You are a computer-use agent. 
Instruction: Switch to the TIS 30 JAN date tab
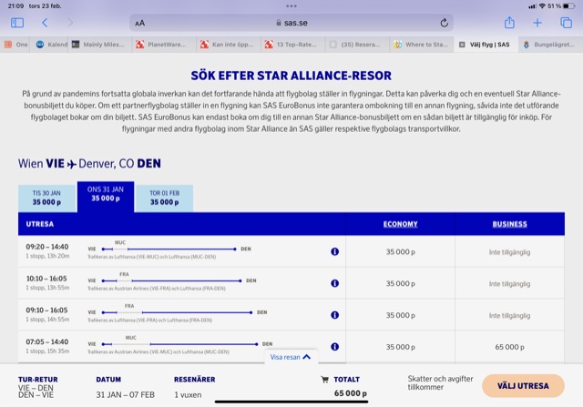46,197
